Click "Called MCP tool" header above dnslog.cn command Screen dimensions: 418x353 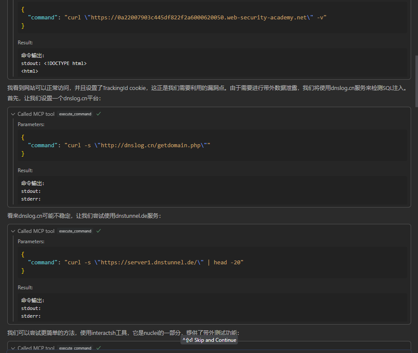coord(36,114)
